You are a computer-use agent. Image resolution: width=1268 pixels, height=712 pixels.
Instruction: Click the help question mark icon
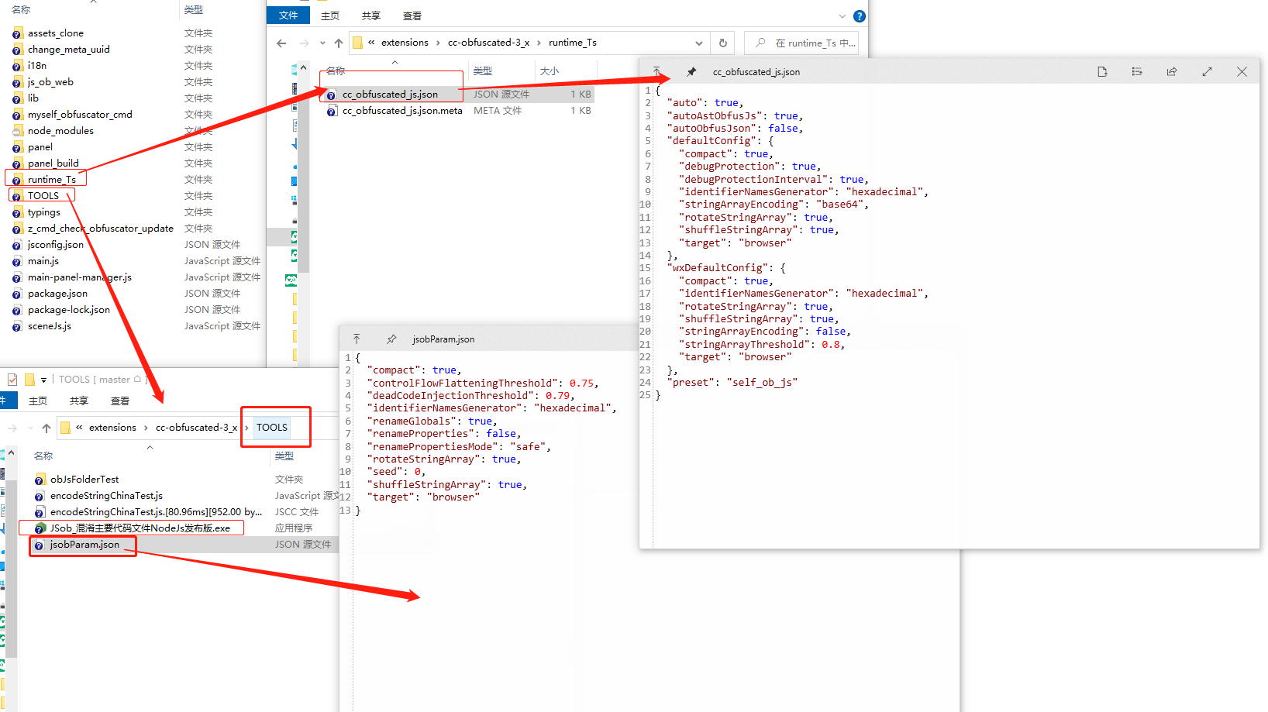click(x=859, y=16)
